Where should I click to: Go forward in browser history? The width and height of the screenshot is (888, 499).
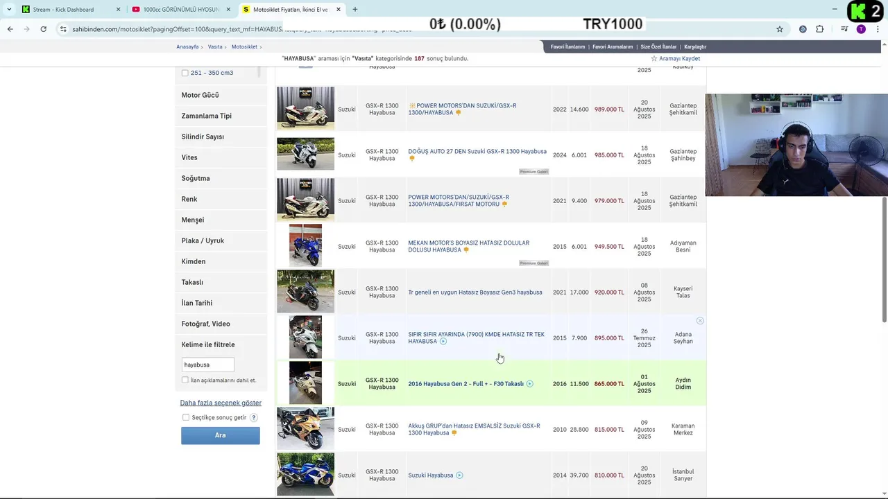pyautogui.click(x=26, y=29)
